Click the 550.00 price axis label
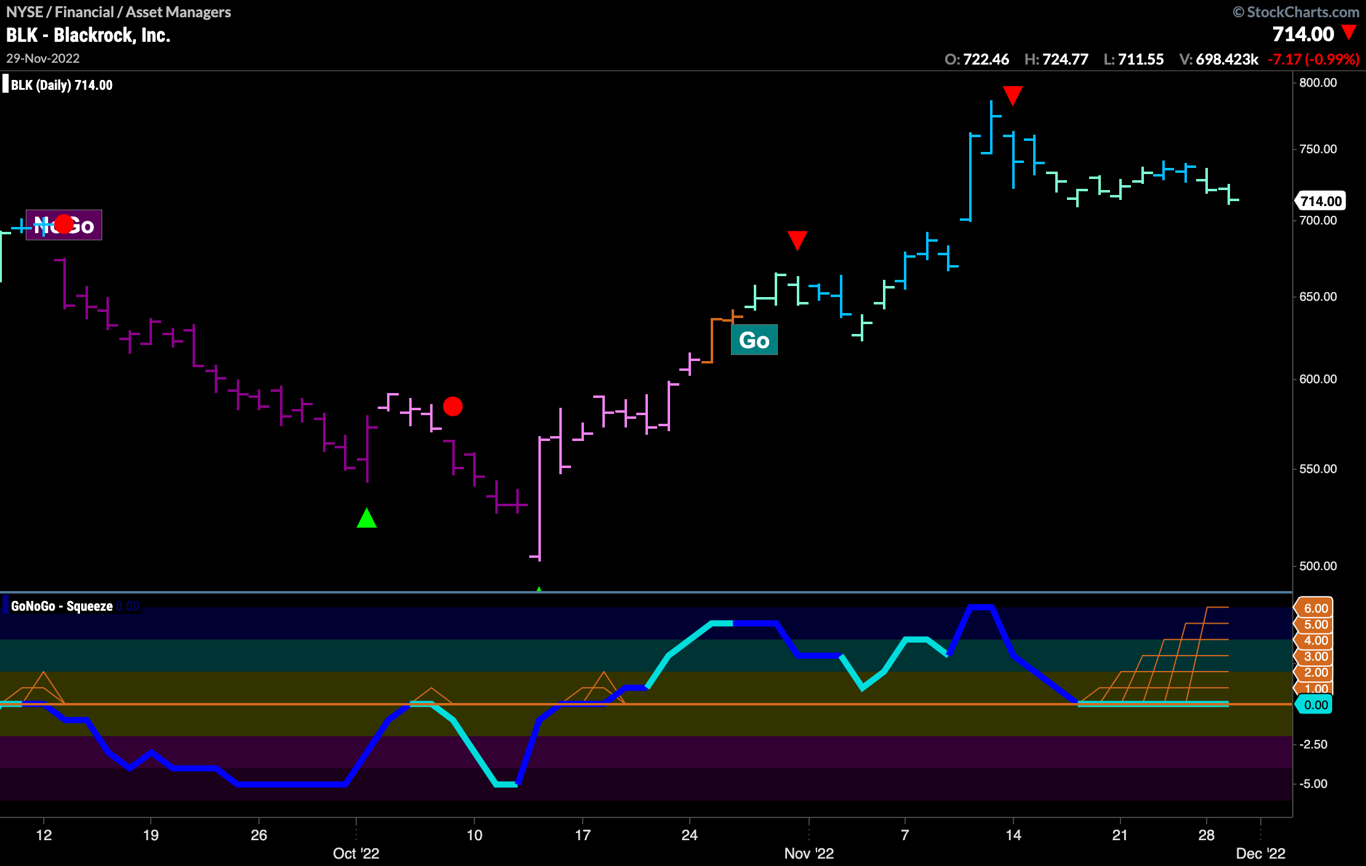The height and width of the screenshot is (866, 1366). 1318,469
